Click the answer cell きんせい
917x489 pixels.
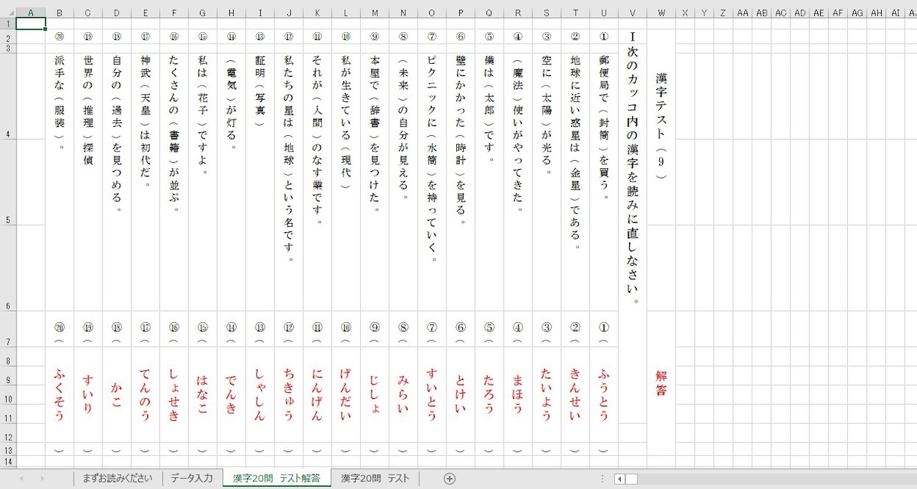coord(576,394)
